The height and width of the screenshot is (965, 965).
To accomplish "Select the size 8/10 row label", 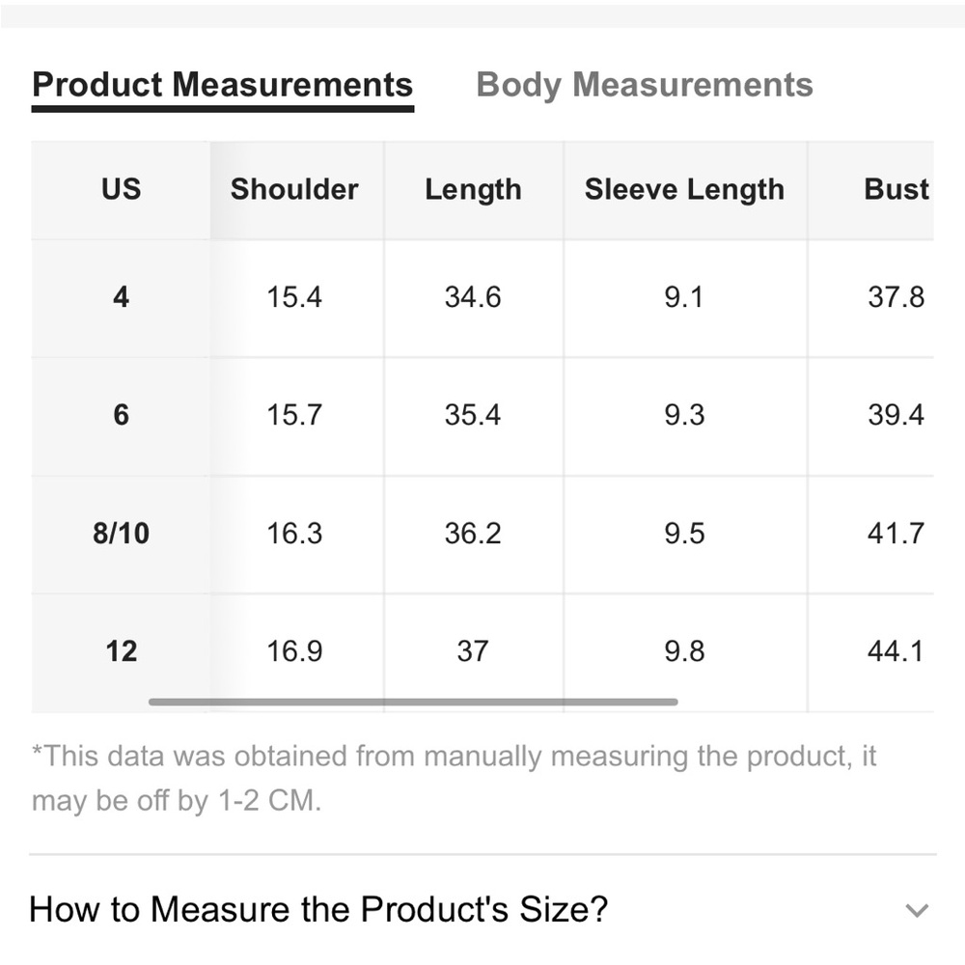I will click(x=122, y=533).
